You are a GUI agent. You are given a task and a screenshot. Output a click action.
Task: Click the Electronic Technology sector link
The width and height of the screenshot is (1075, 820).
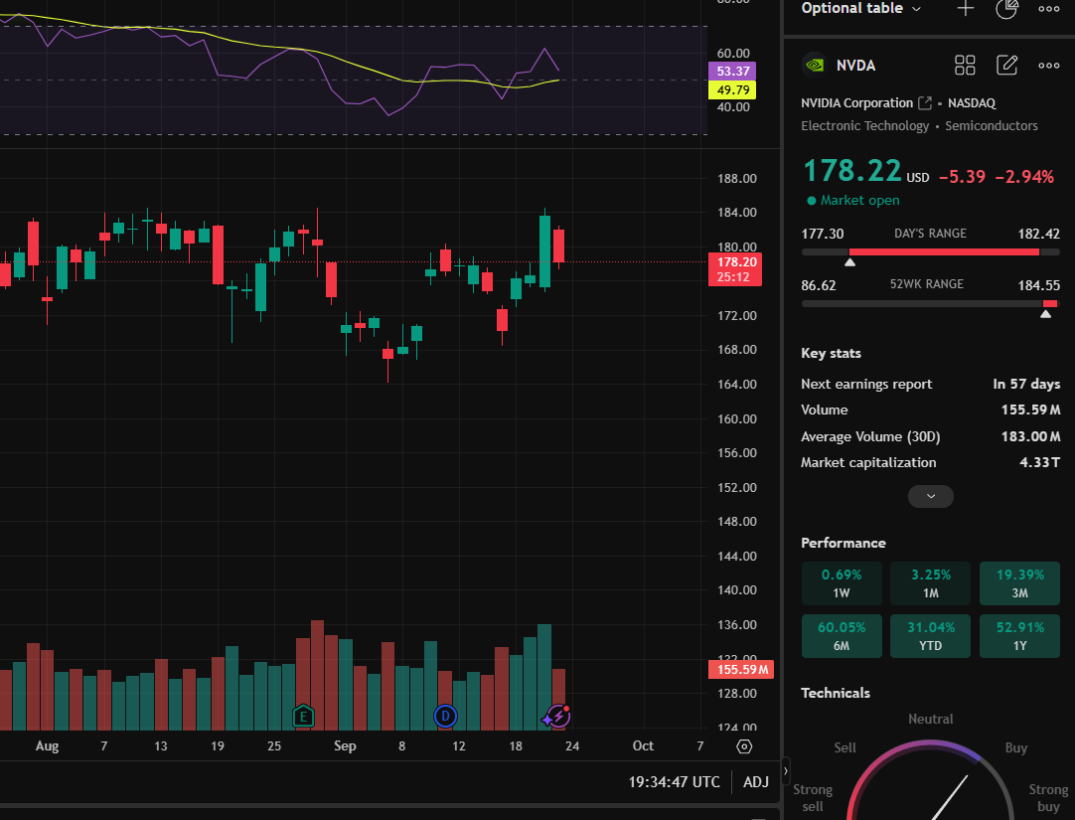point(865,125)
